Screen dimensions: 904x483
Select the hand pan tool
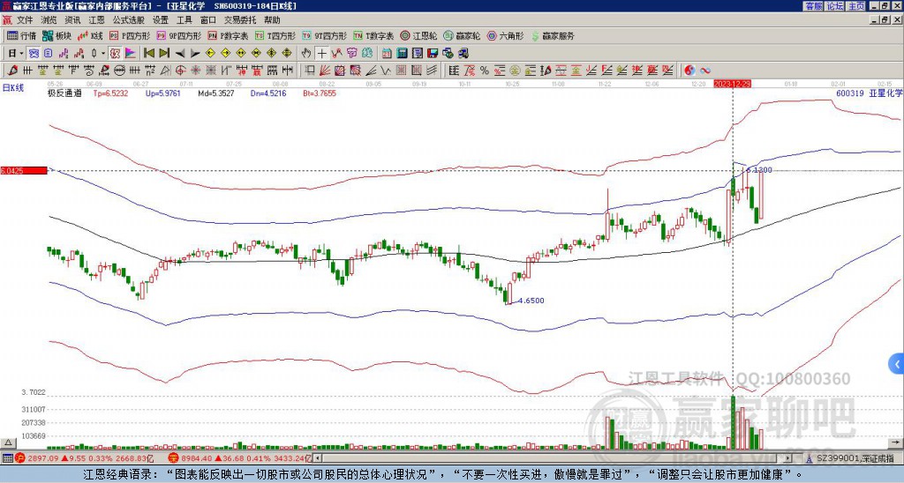tap(306, 53)
